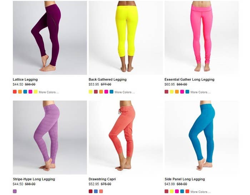Select the pink swatch under Back Gathered Legging

click(x=106, y=92)
